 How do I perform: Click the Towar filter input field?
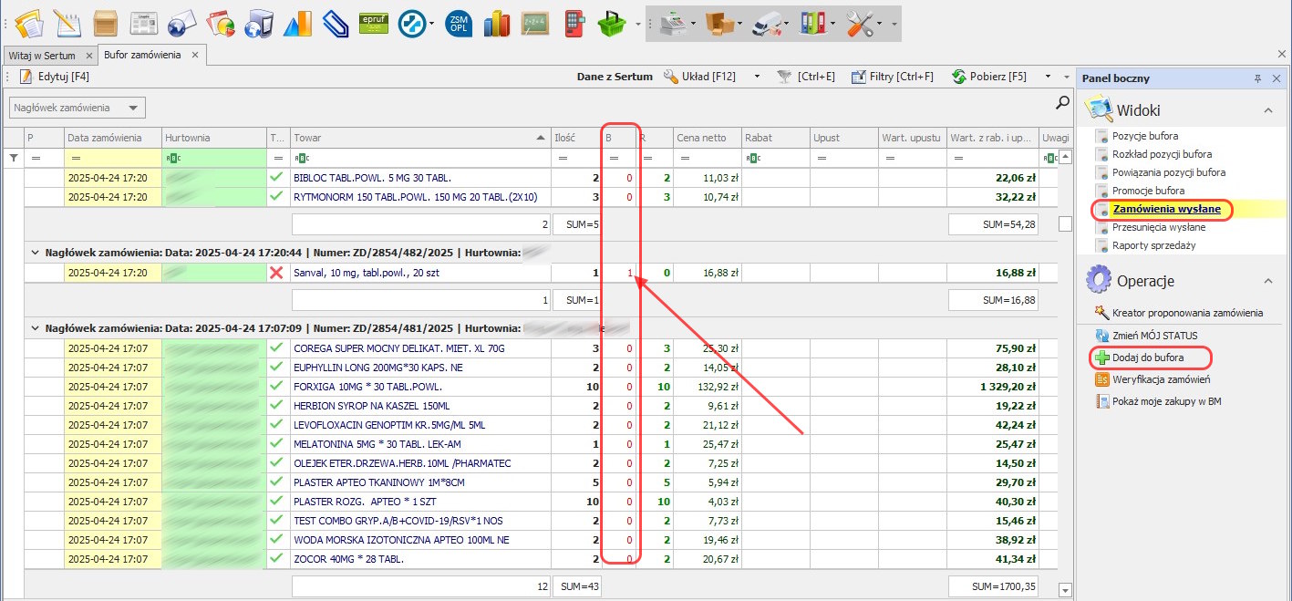pos(419,158)
